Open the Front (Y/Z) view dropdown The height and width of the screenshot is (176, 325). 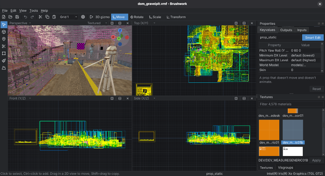tap(20, 98)
